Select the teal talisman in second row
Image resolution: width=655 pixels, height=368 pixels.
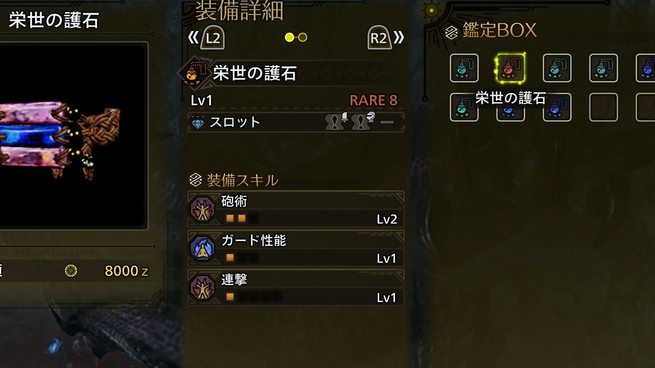click(464, 107)
